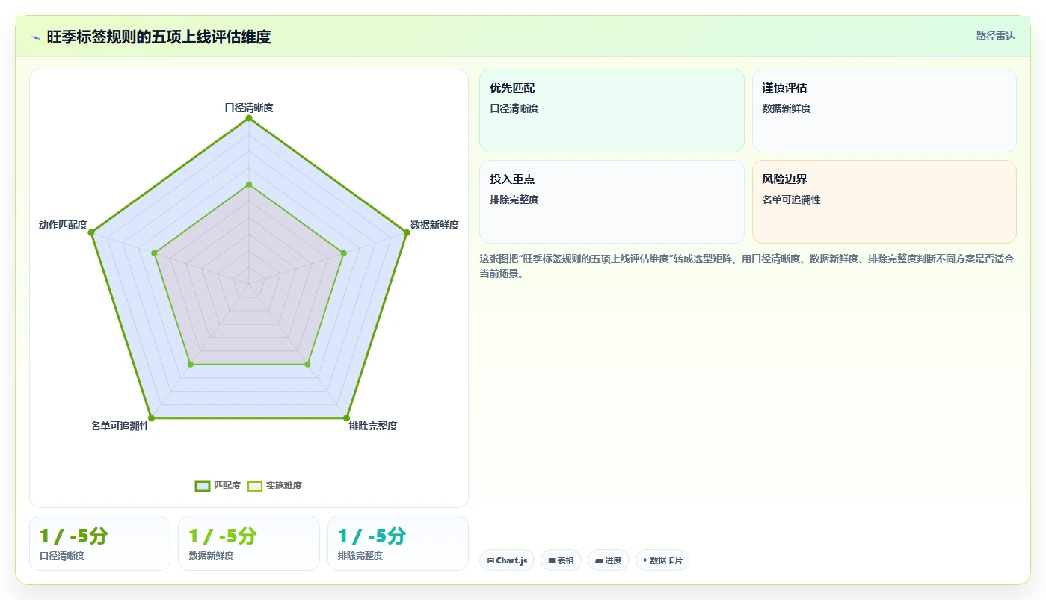Click the 数据新鲜度 radar axis label
Viewport: 1046px width, 600px height.
[434, 225]
